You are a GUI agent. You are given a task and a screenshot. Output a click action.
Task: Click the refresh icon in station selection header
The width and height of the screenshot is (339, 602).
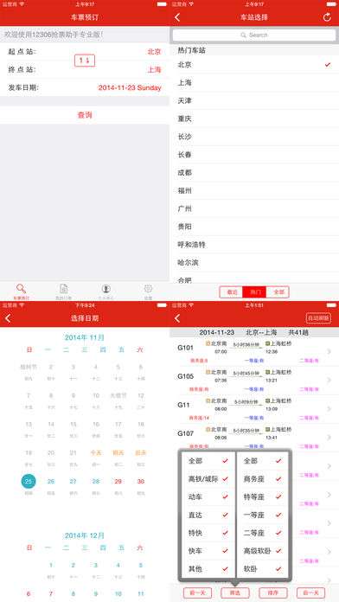(x=327, y=17)
